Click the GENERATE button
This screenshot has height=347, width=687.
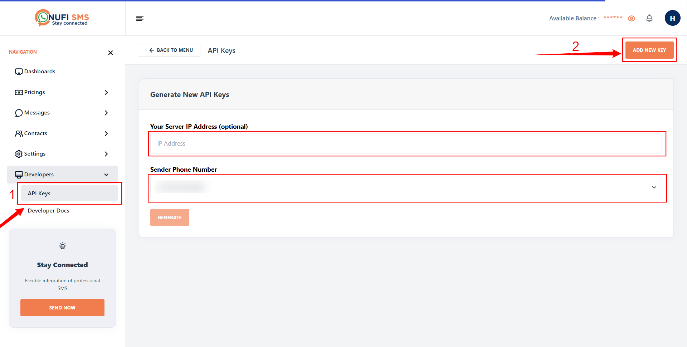point(170,218)
